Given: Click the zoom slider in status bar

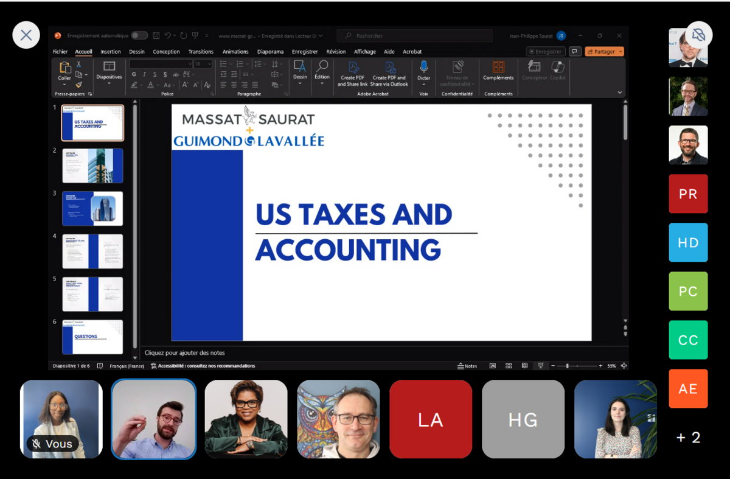Looking at the screenshot, I should pos(568,366).
